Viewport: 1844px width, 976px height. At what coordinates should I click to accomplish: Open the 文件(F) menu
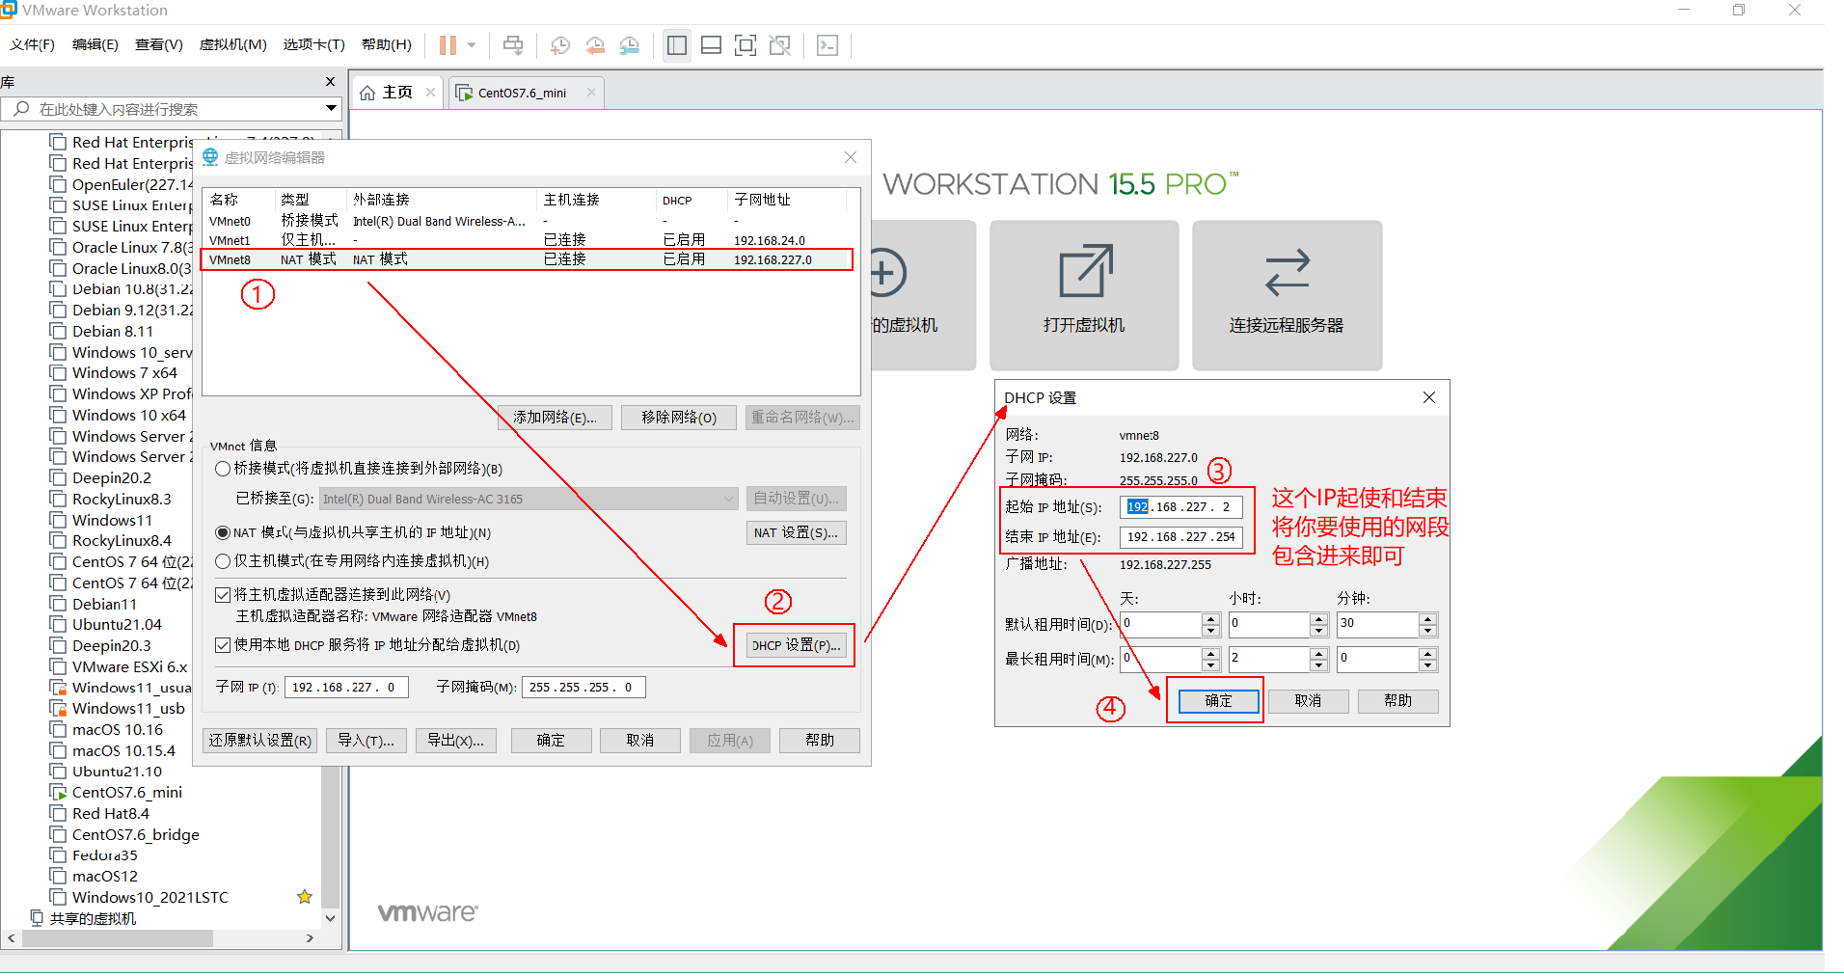click(32, 44)
